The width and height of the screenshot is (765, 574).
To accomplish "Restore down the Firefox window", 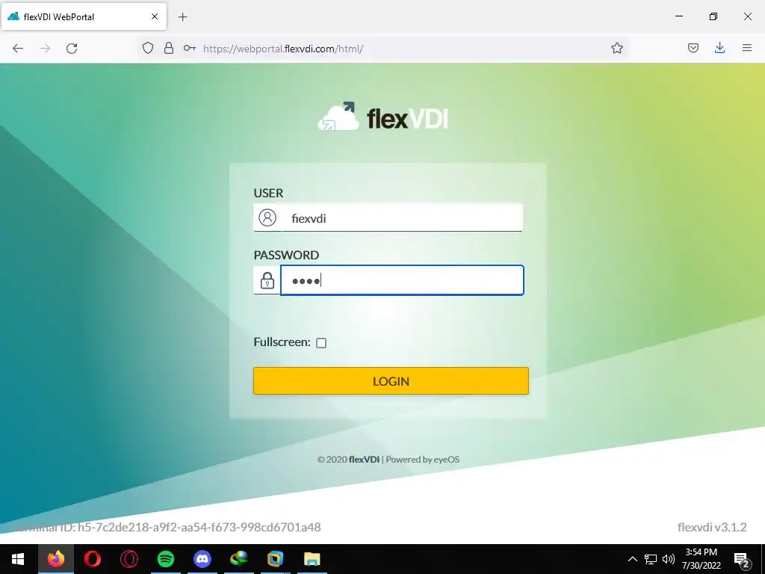I will (x=713, y=16).
